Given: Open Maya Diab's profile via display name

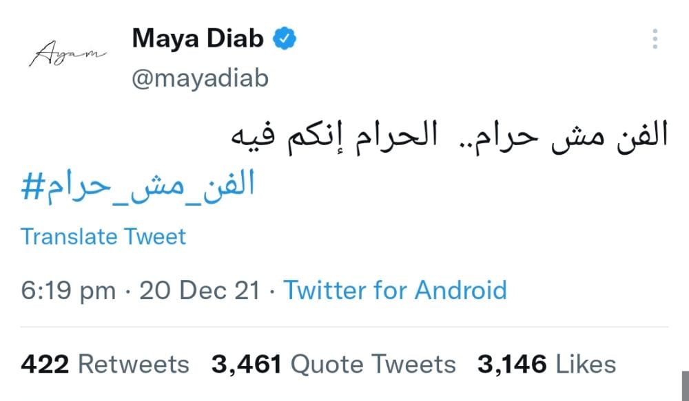Looking at the screenshot, I should 198,39.
